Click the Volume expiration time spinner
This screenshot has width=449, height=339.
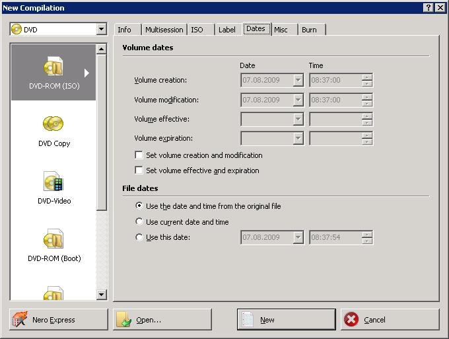pos(367,138)
